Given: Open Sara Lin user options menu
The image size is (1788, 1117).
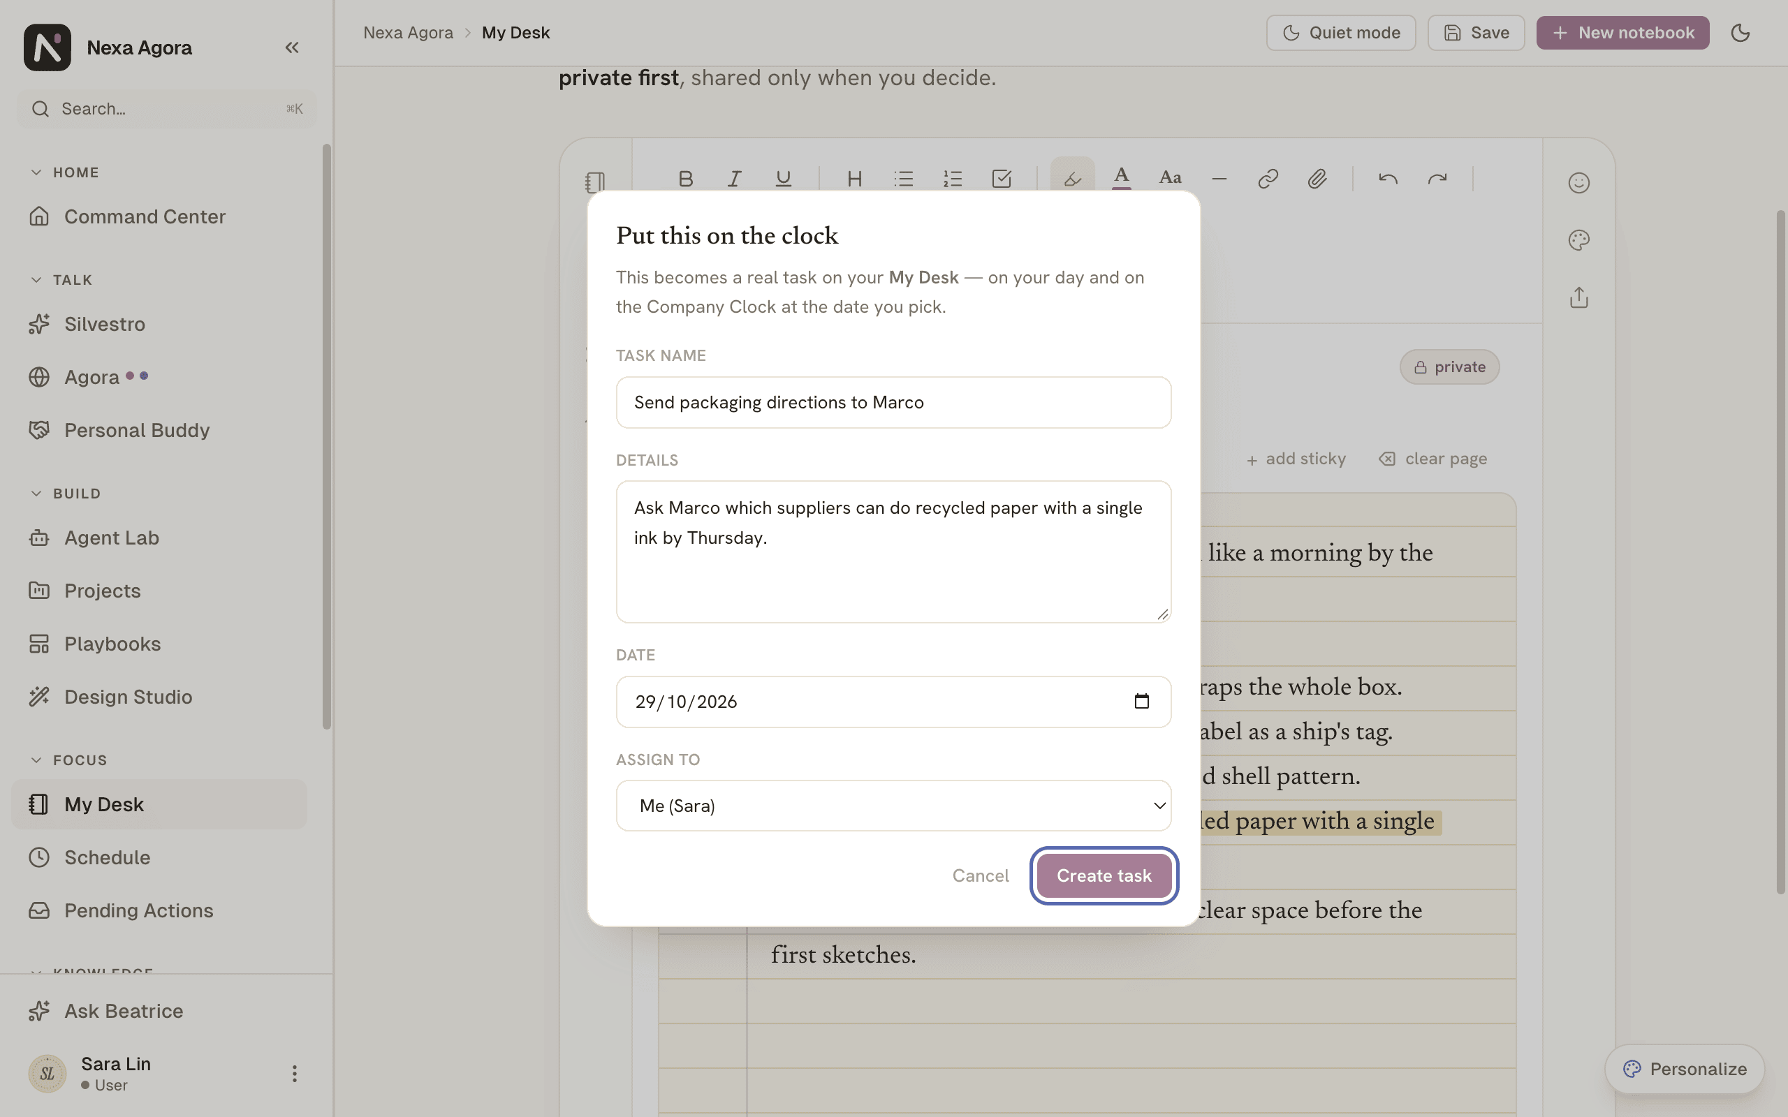Looking at the screenshot, I should click(294, 1074).
